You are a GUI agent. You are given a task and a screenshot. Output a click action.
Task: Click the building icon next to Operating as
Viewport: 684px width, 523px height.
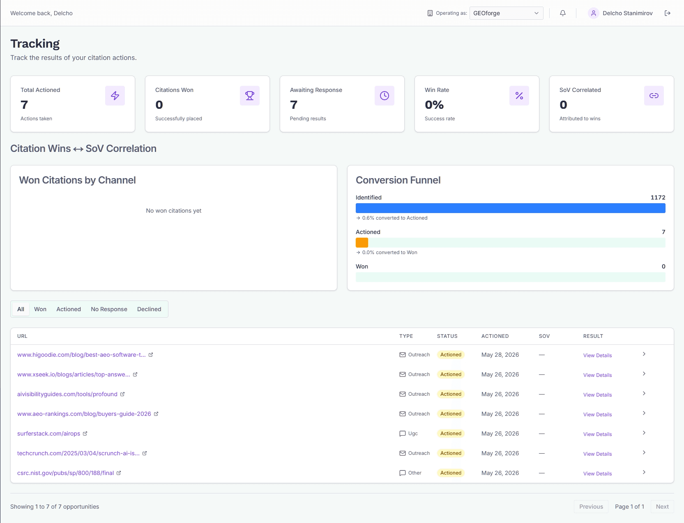click(x=430, y=13)
